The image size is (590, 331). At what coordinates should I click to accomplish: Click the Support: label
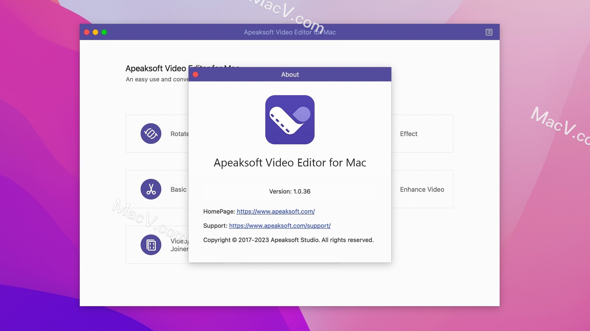point(215,226)
